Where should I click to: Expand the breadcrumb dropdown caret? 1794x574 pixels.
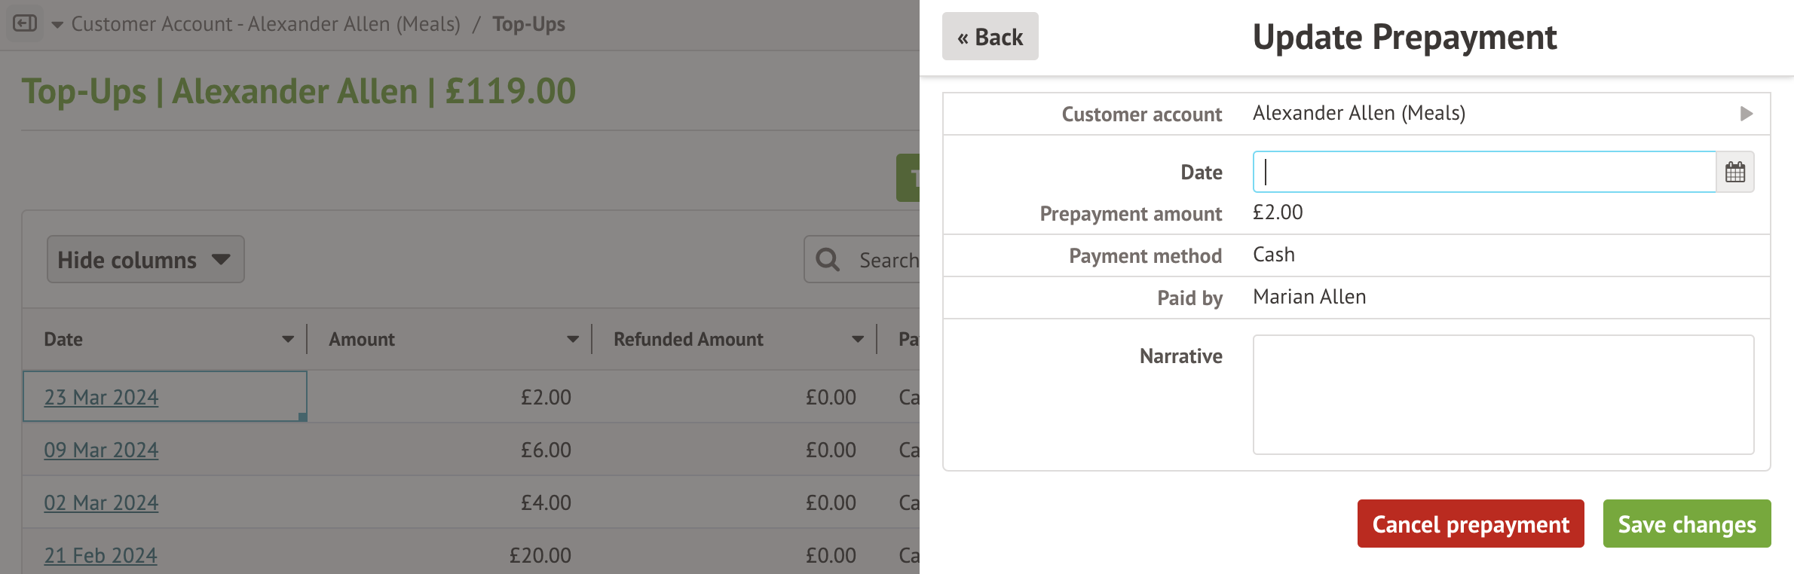coord(57,25)
